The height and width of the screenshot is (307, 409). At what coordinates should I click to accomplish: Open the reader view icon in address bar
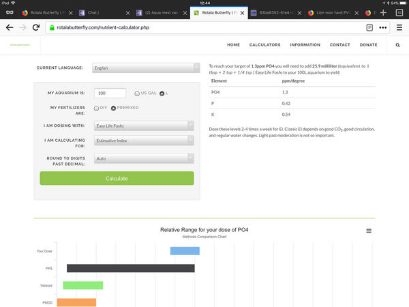pos(369,28)
